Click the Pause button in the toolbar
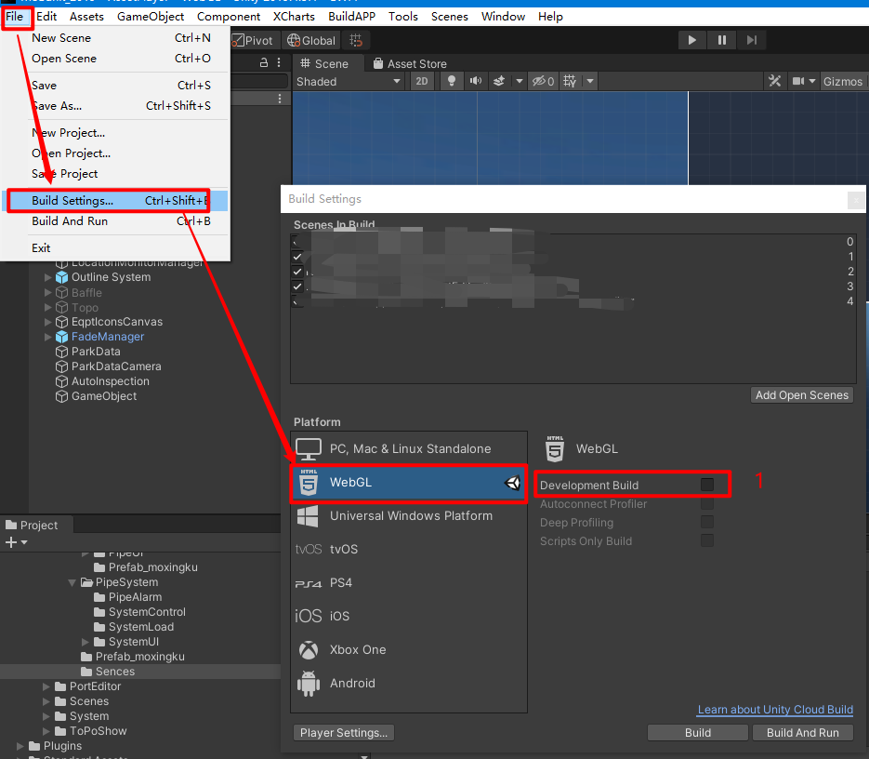 coord(721,40)
